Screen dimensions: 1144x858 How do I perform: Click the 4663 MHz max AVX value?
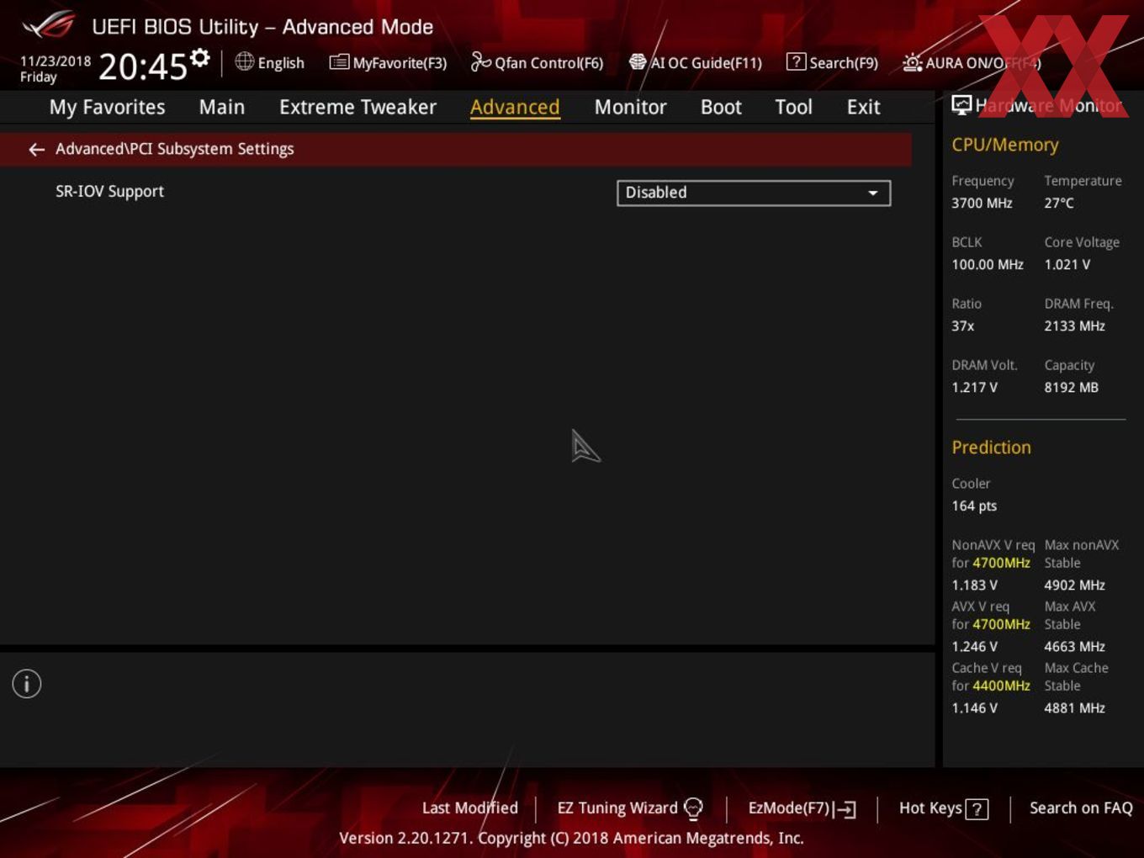pos(1075,646)
